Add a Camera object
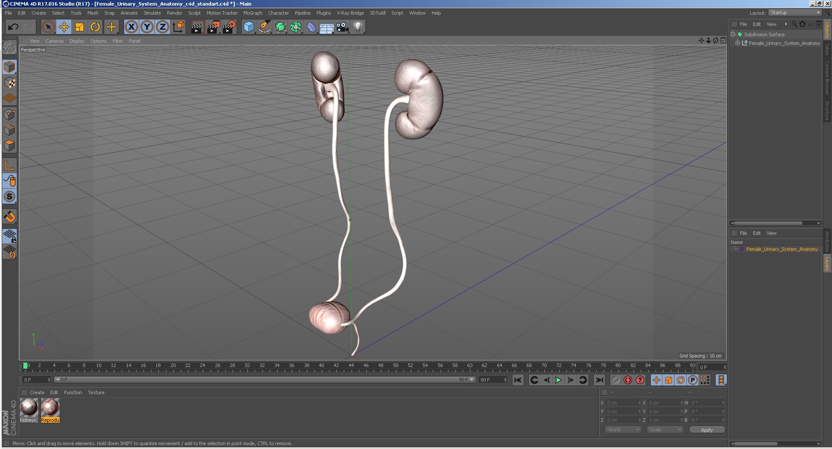 tap(342, 27)
